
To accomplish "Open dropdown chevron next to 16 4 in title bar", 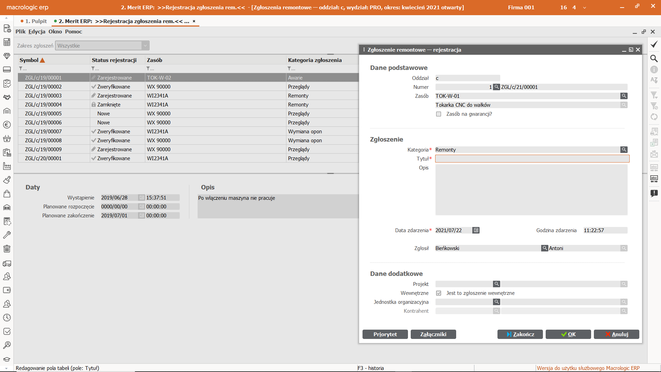I will [584, 8].
